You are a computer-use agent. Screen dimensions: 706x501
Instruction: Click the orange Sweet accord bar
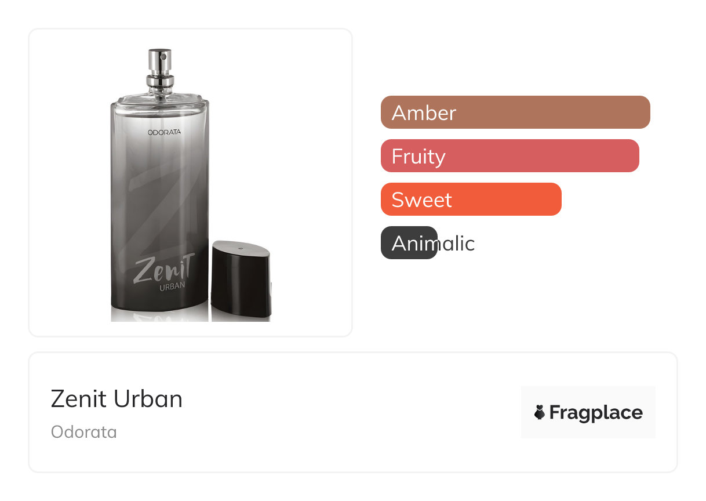pyautogui.click(x=471, y=199)
